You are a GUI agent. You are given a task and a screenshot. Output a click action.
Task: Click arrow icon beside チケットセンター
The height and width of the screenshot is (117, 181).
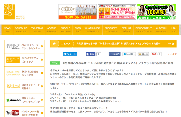42,46
